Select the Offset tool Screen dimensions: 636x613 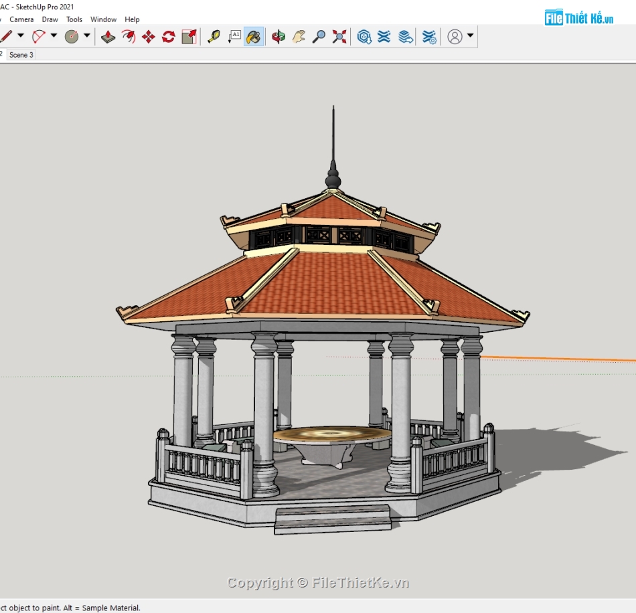tap(129, 37)
